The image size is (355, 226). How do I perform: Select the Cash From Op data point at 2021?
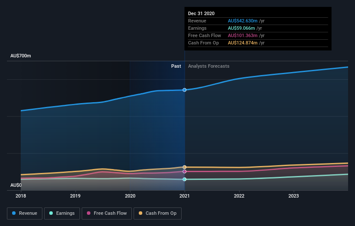pos(185,167)
